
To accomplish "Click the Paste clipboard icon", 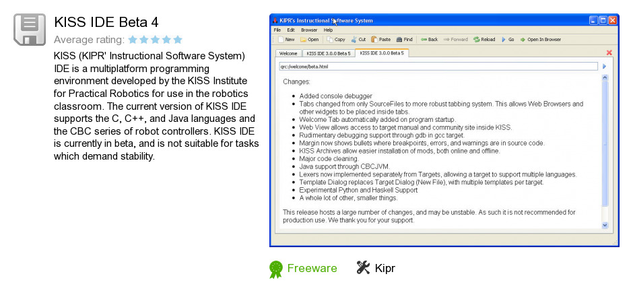I will pos(374,40).
